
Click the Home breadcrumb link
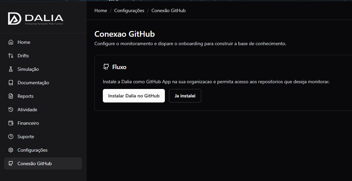point(100,10)
